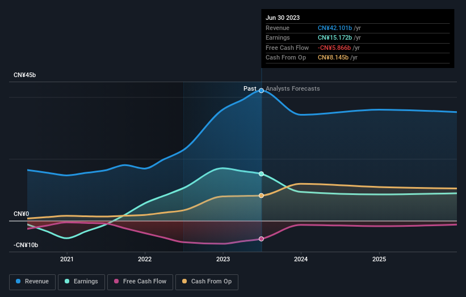
Task: Toggle the Free Cash Flow legend button
Action: (x=140, y=282)
